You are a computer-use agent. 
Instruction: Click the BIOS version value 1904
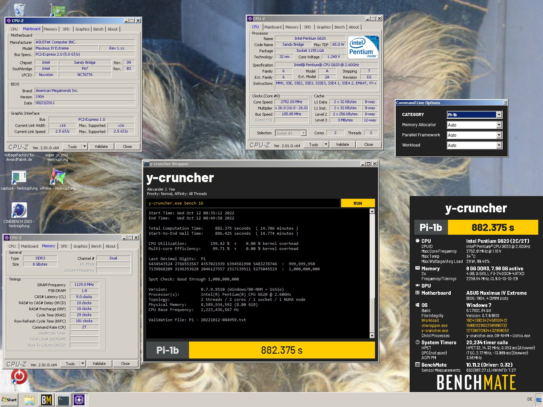85,97
